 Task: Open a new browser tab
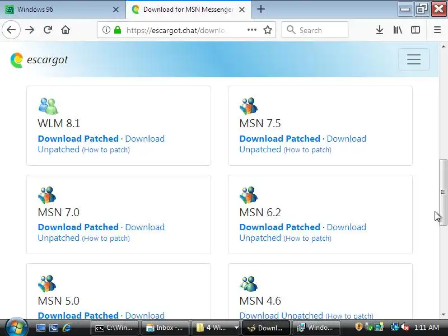tap(260, 9)
